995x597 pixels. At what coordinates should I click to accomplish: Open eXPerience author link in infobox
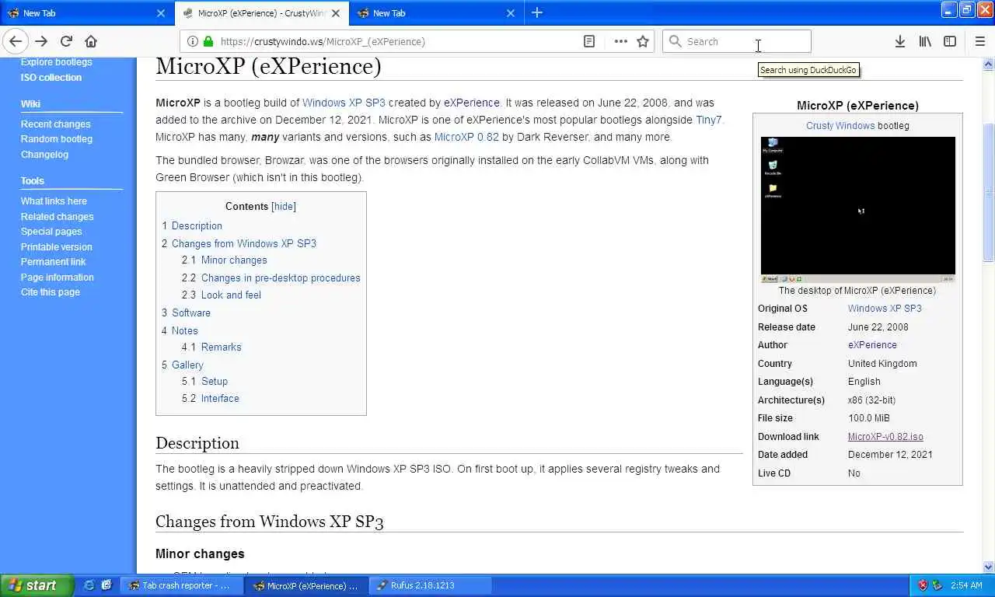tap(872, 345)
